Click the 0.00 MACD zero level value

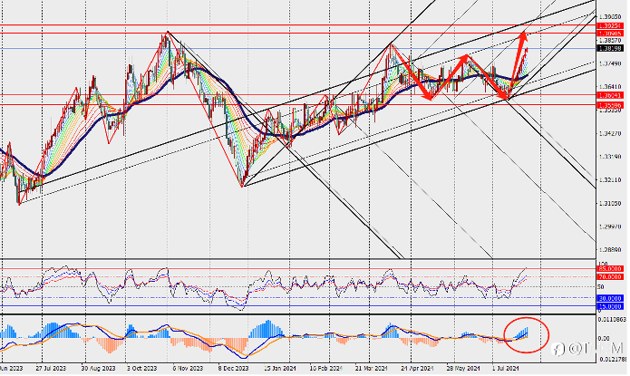pos(604,339)
